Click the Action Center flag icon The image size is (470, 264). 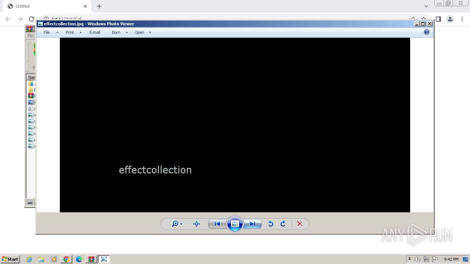click(x=435, y=259)
